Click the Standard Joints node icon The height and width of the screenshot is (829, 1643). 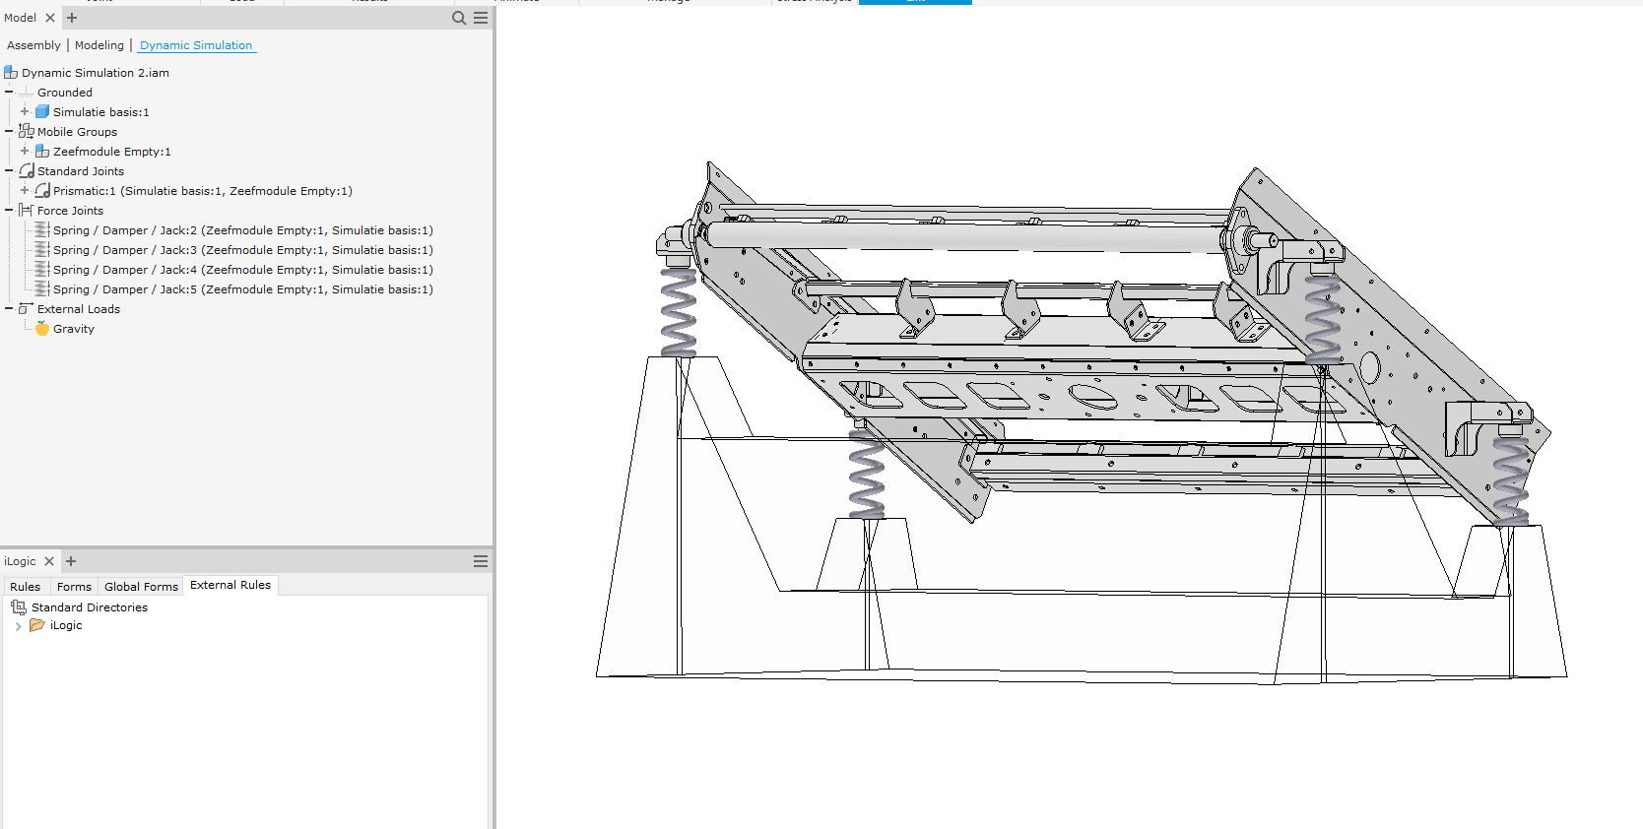[27, 170]
